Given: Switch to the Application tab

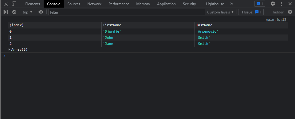Looking at the screenshot, I should pos(167,4).
